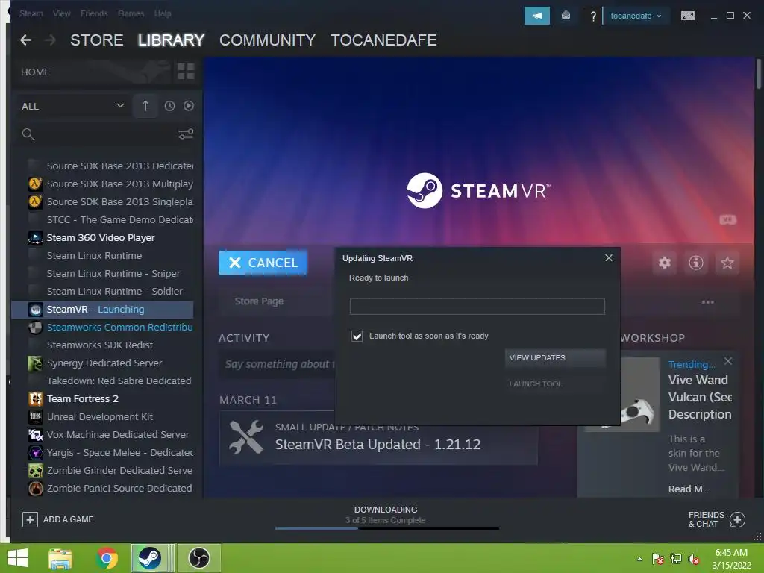
Task: Add SteamVR to favorites star
Action: (727, 263)
